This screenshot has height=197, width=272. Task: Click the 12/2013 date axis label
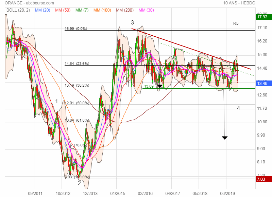[x=90, y=193]
